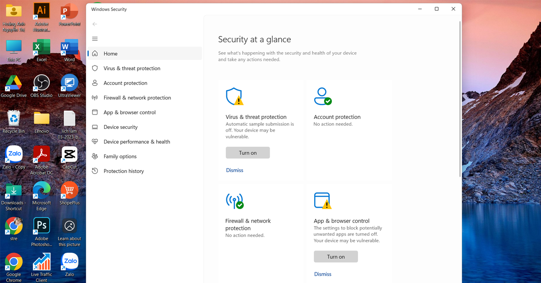Turn on Virus & threat protection
541x283 pixels.
coord(248,153)
